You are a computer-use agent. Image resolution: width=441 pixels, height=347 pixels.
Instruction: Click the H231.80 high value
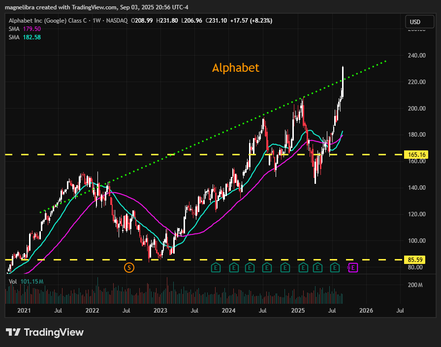167,21
